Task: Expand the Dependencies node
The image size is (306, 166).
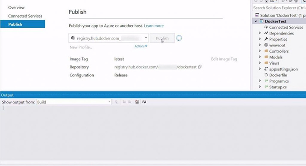Action: (260, 33)
